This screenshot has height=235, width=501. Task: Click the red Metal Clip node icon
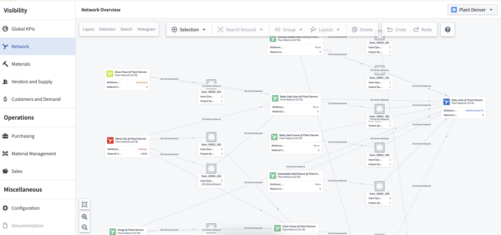110,140
